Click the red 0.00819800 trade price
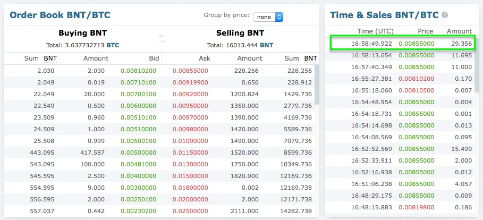The image size is (483, 220). click(416, 207)
